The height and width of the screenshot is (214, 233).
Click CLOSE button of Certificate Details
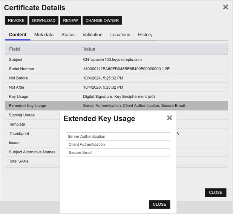[x=215, y=192]
